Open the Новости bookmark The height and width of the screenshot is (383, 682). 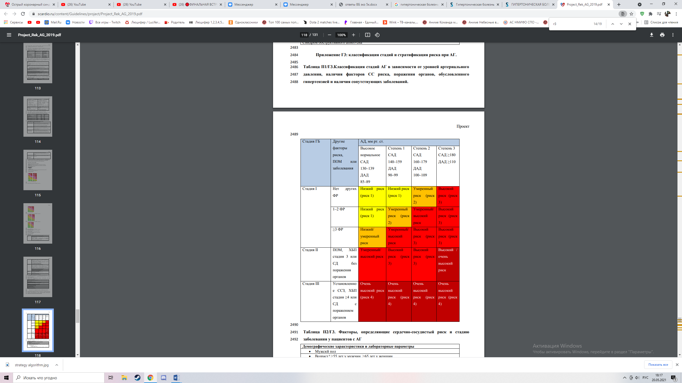75,22
